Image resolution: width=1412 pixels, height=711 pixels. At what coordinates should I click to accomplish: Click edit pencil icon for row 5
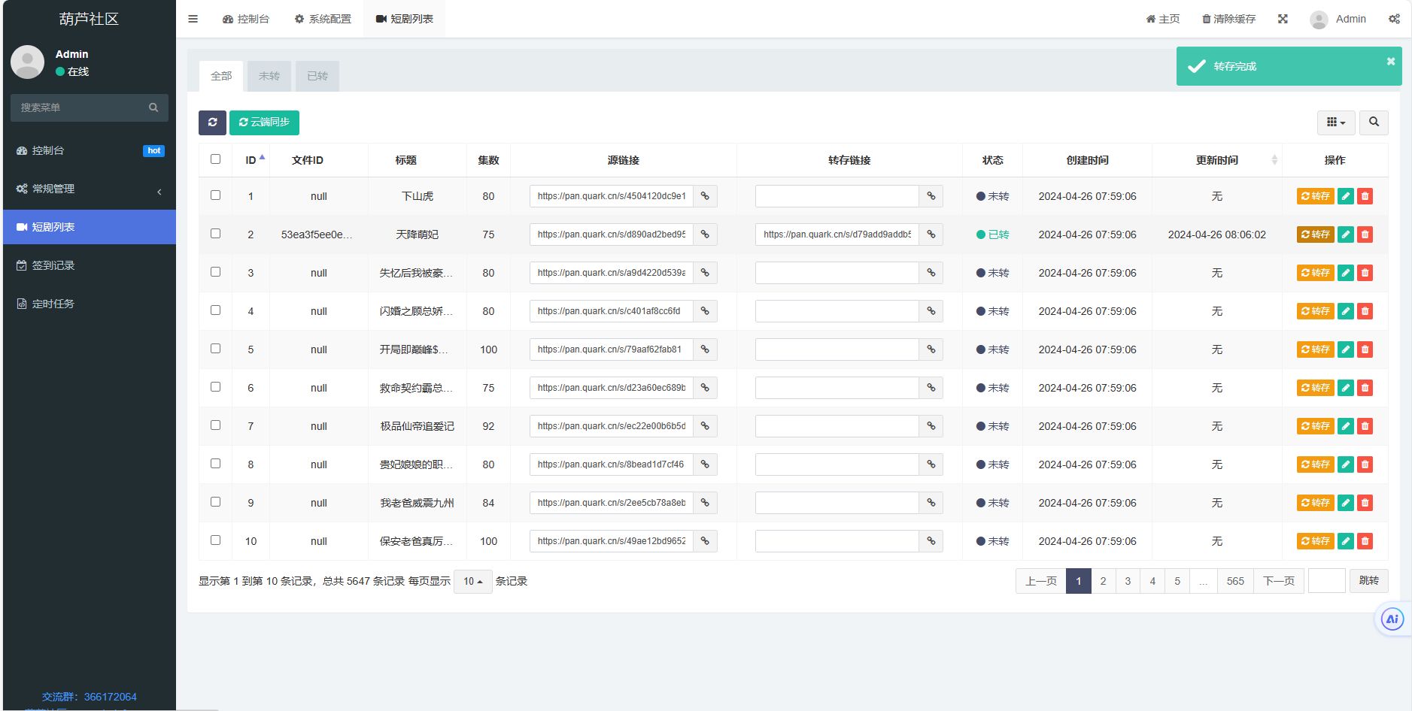tap(1346, 349)
